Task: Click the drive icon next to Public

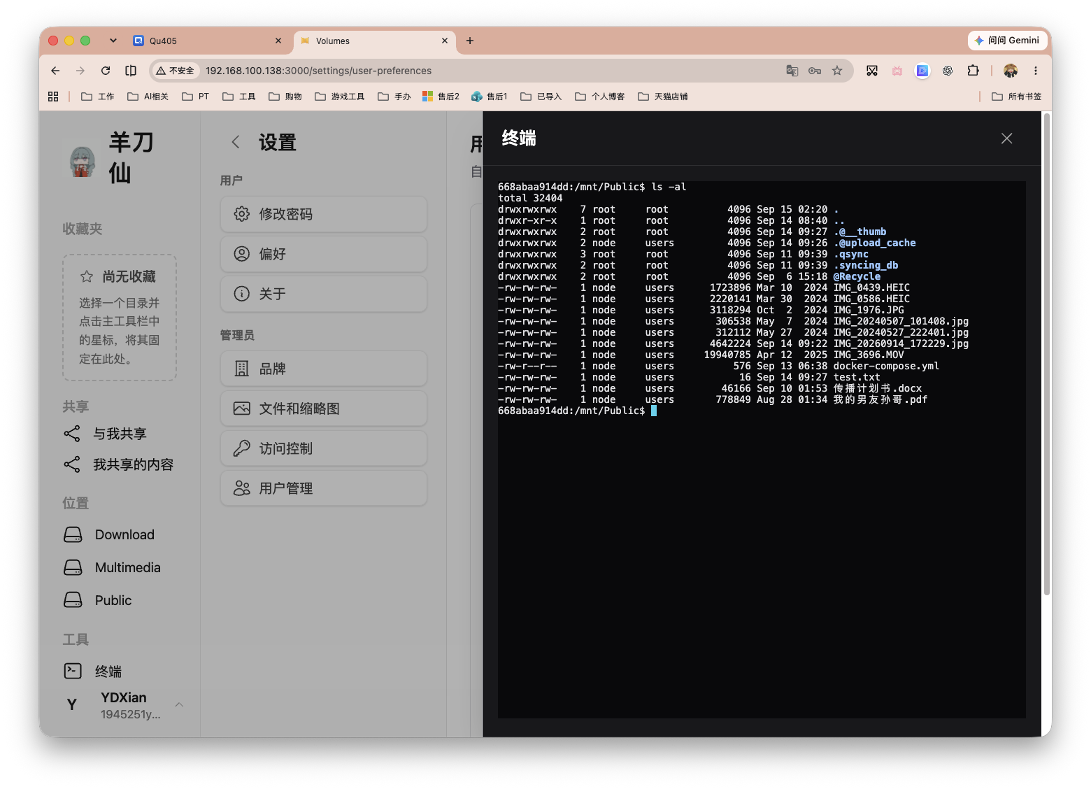Action: pos(73,600)
